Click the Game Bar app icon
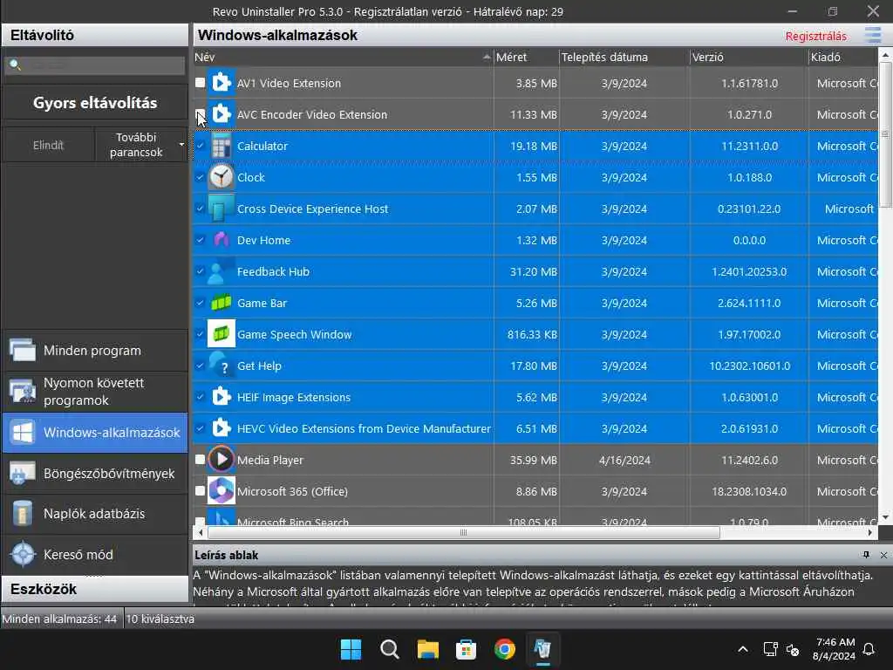Screen dimensions: 893x670 pos(221,303)
